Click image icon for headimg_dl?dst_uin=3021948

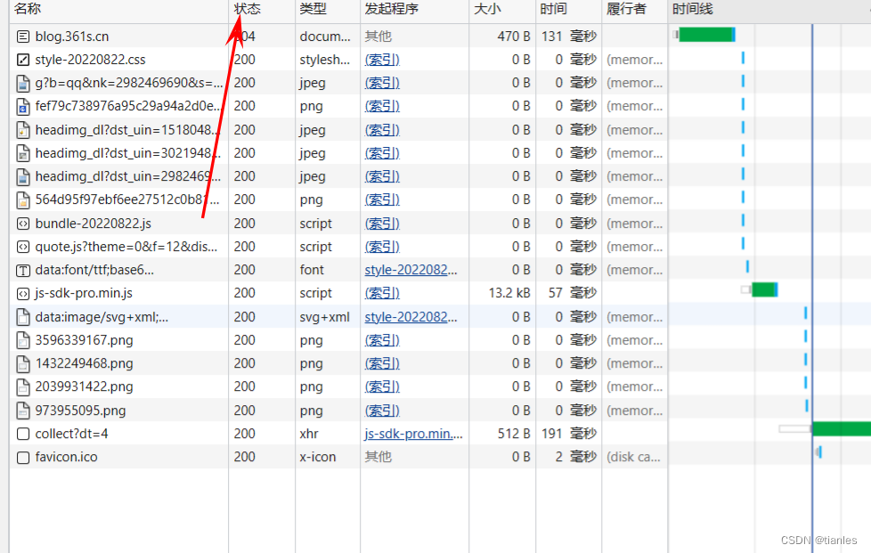click(23, 154)
